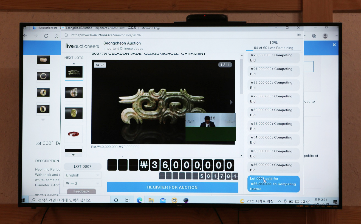Open the ₩ → $ currency conversion dropdown
This screenshot has width=361, height=224.
point(82,184)
